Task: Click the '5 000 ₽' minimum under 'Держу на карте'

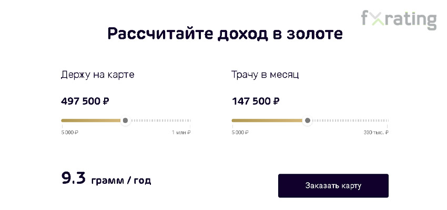Action: pyautogui.click(x=69, y=133)
